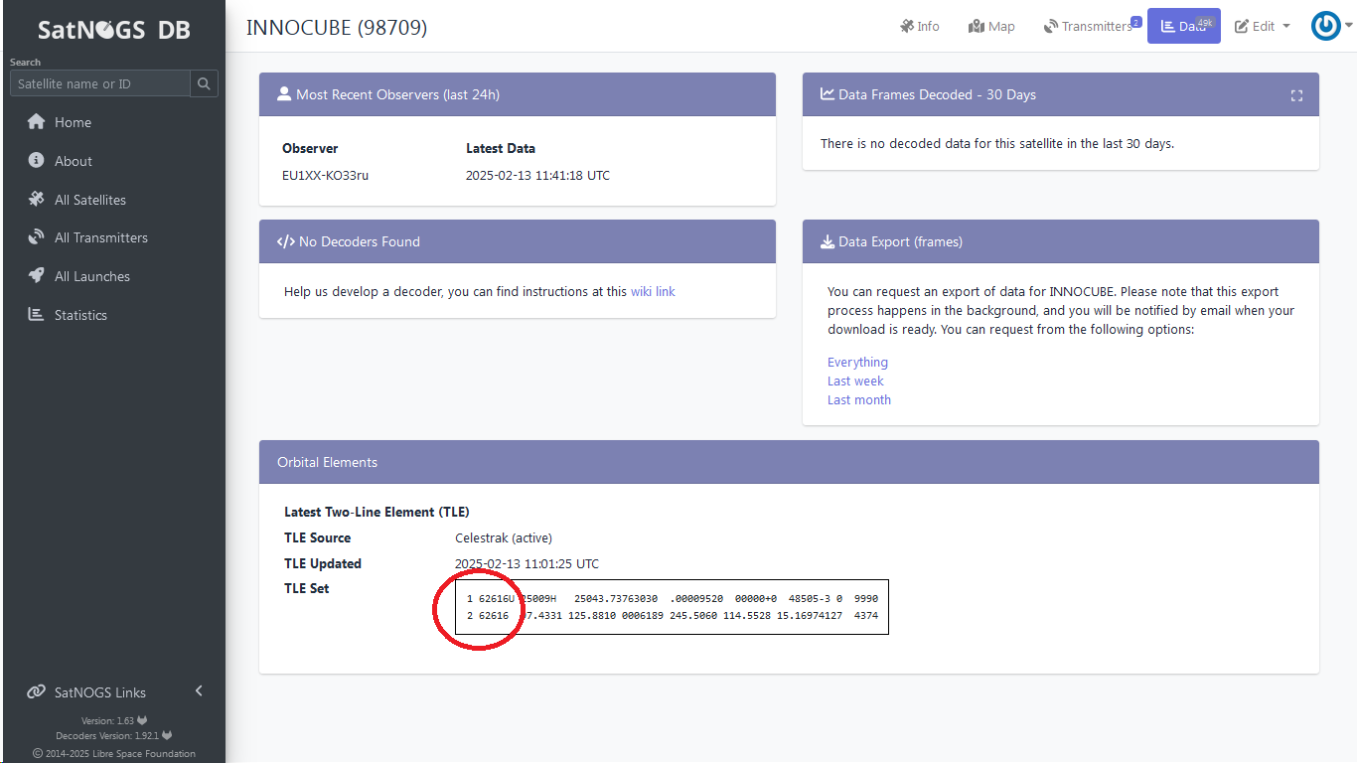This screenshot has width=1357, height=763.
Task: Open the SatNOGS Links menu
Action: point(99,692)
